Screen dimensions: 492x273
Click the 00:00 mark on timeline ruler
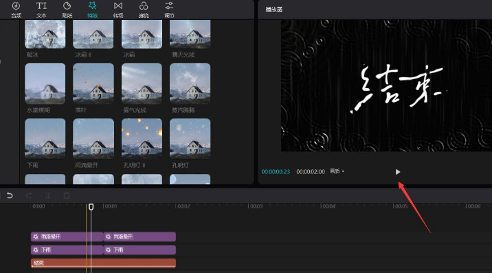38,206
